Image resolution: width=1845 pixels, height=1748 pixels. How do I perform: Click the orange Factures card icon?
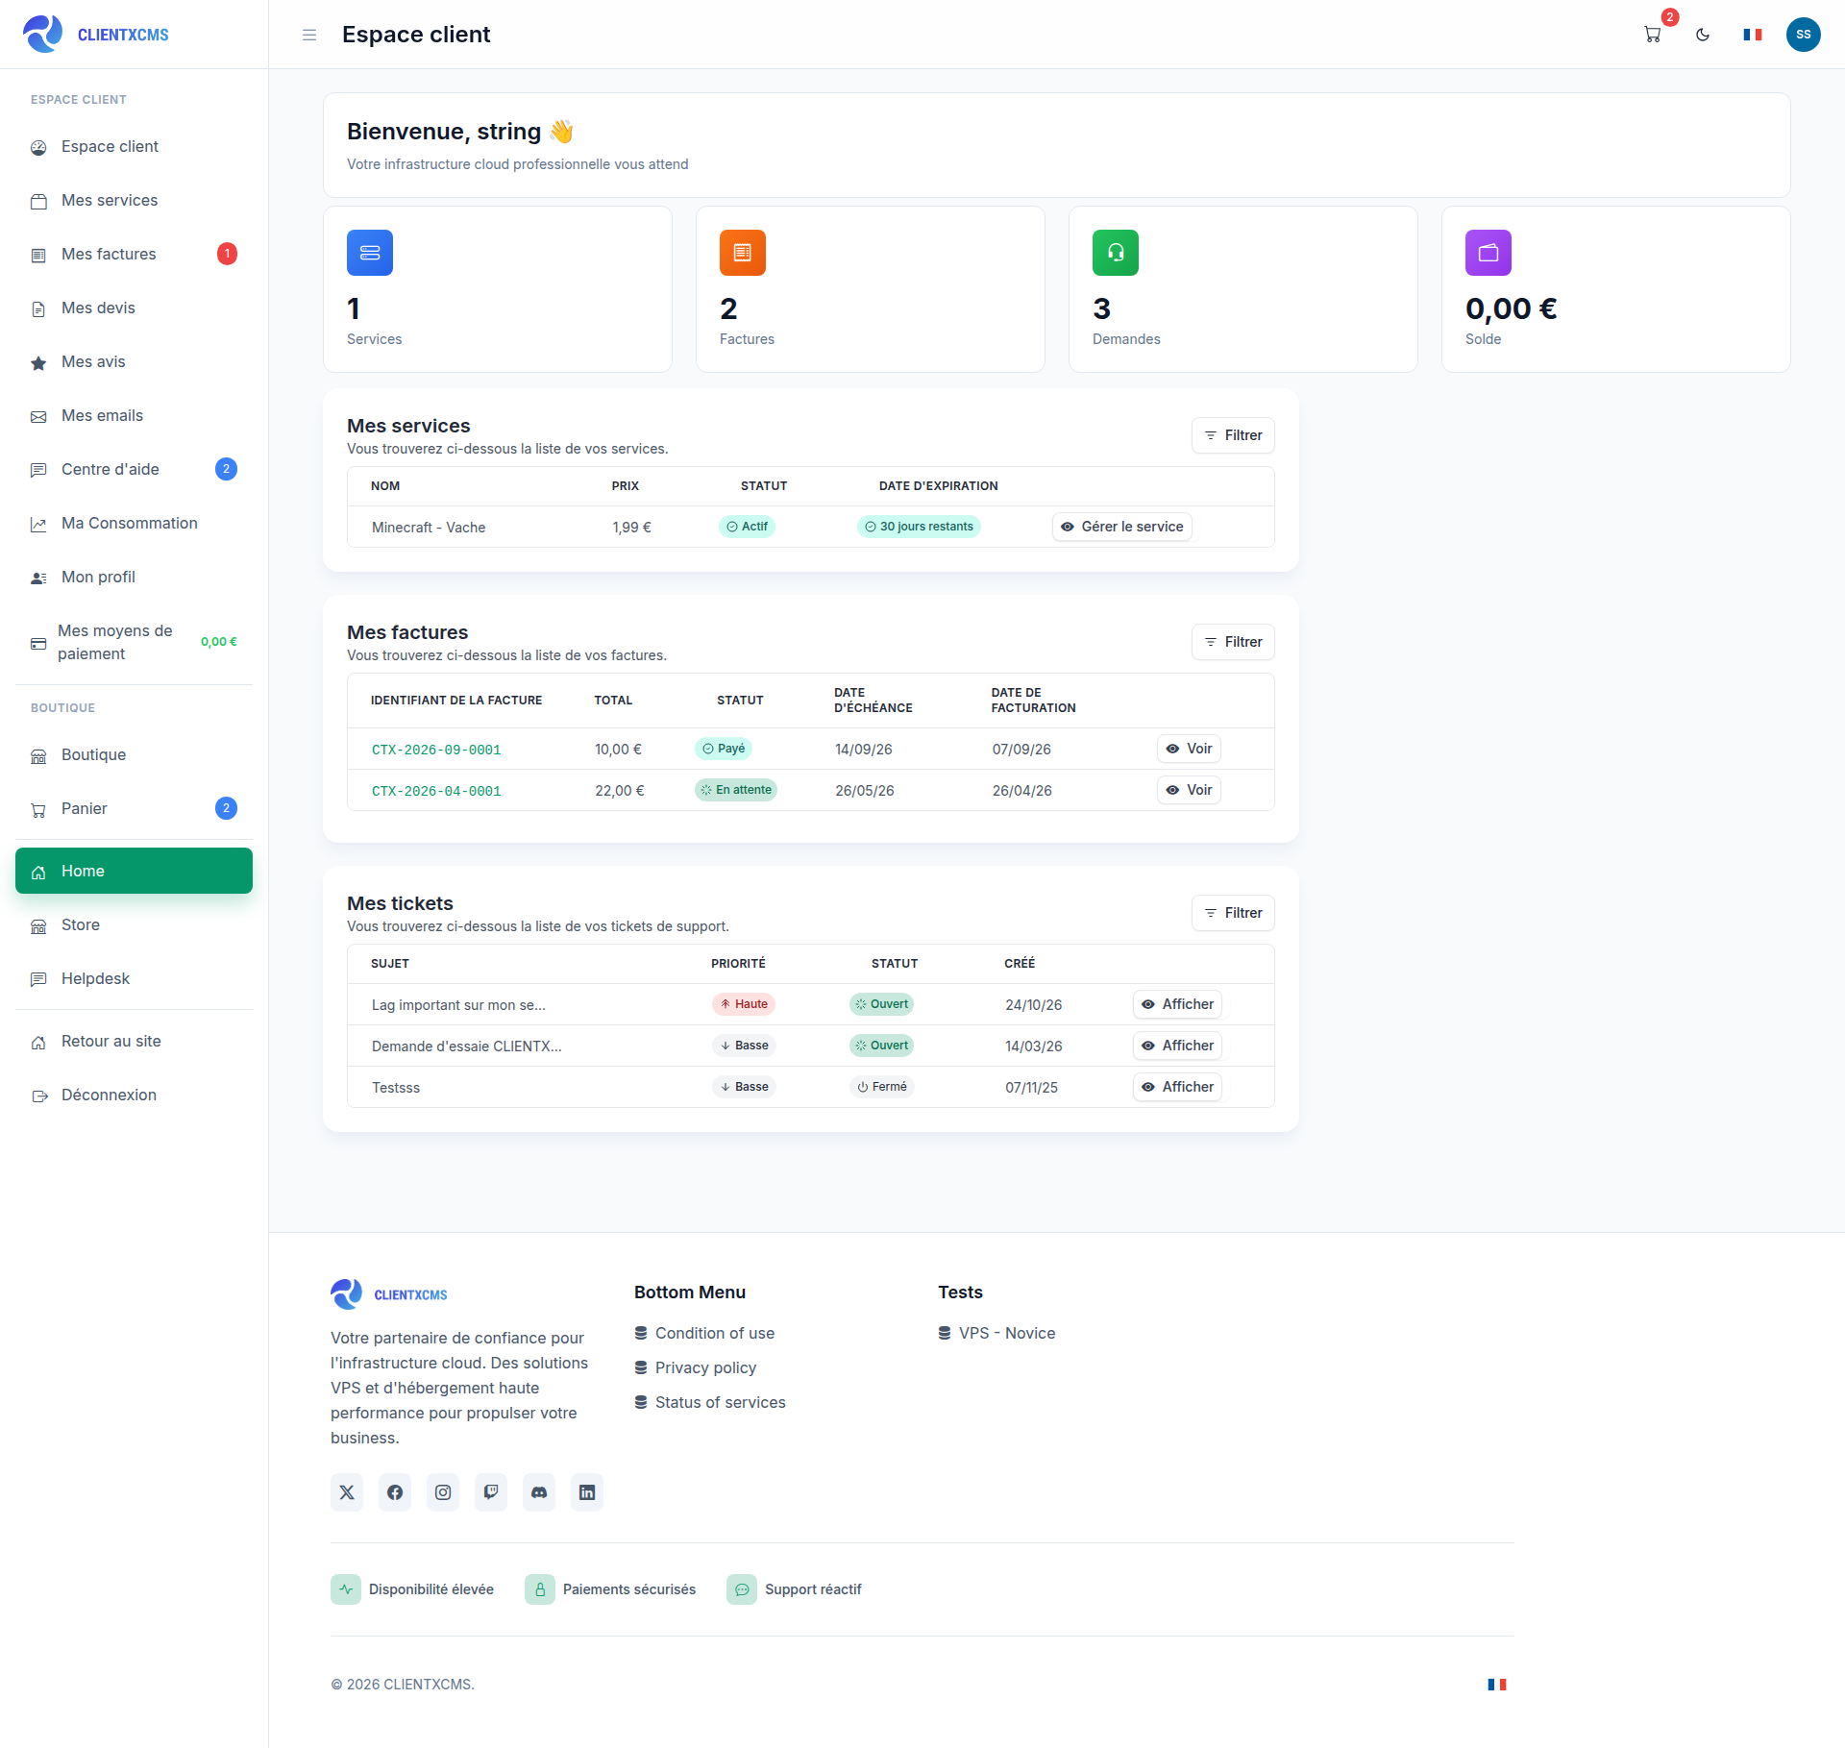743,253
